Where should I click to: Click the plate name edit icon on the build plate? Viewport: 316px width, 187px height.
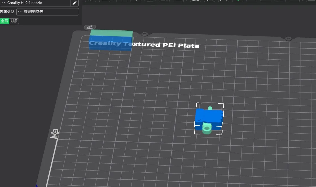tap(90, 27)
